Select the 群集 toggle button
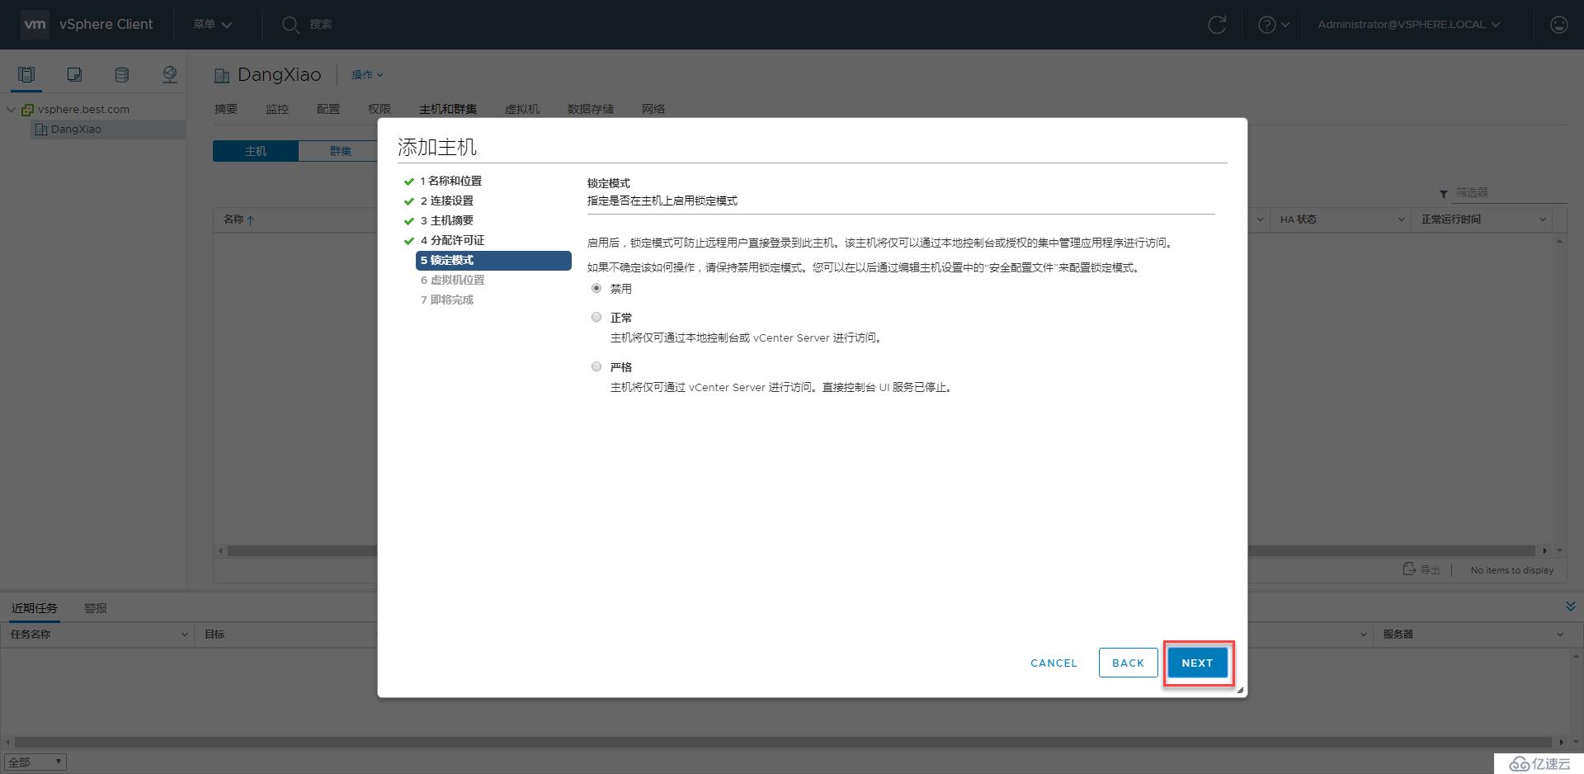1584x774 pixels. (341, 151)
